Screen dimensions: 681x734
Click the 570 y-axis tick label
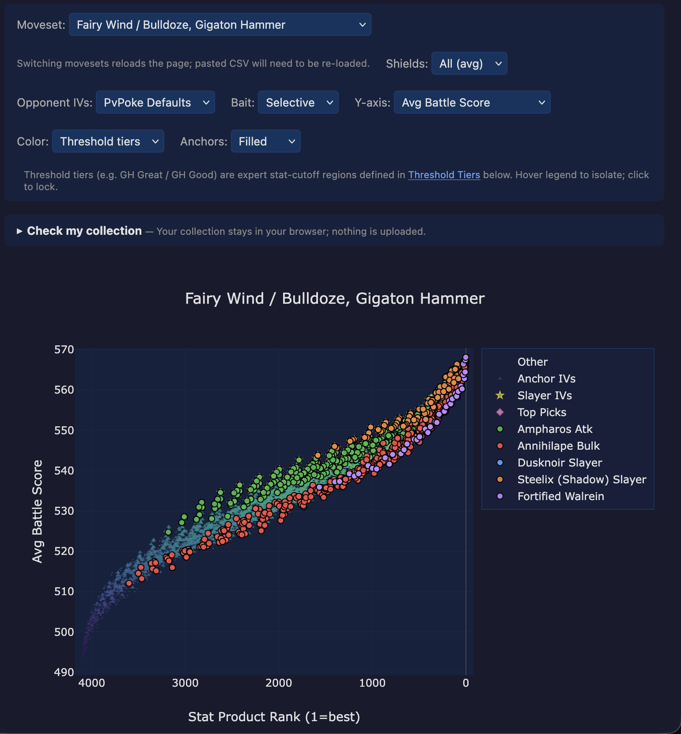pos(64,350)
